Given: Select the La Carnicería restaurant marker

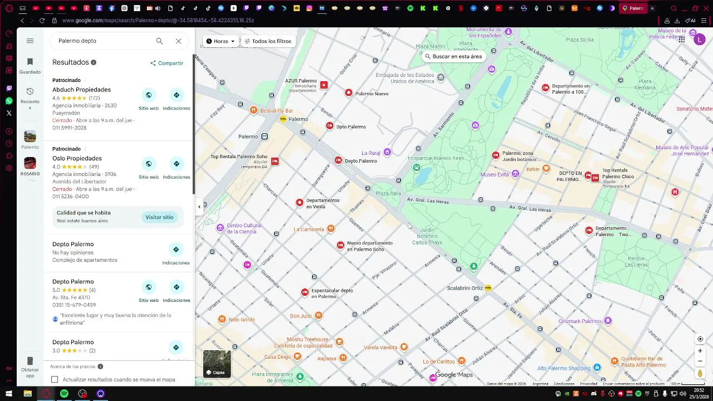Looking at the screenshot, I should click(x=331, y=228).
